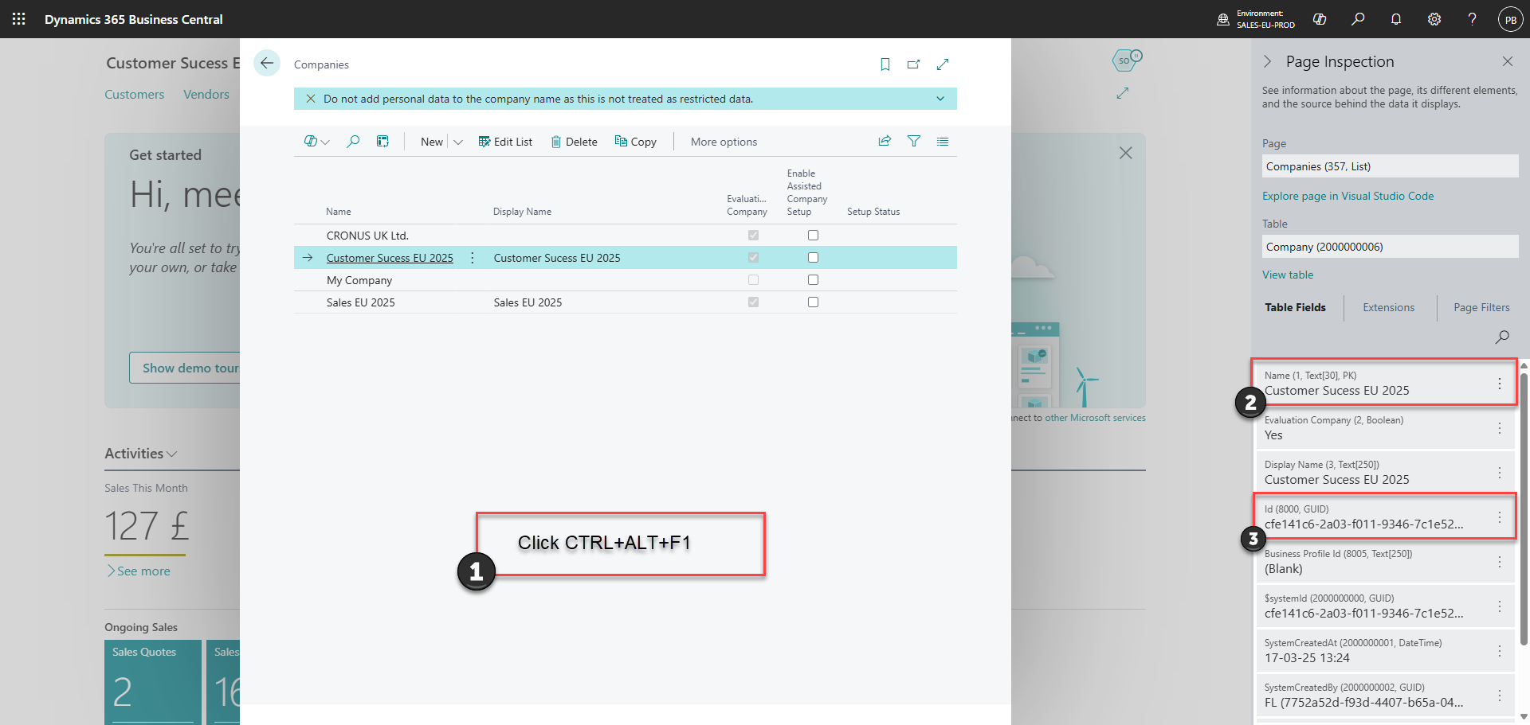Sort by Name column header
This screenshot has height=725, width=1530.
(339, 212)
